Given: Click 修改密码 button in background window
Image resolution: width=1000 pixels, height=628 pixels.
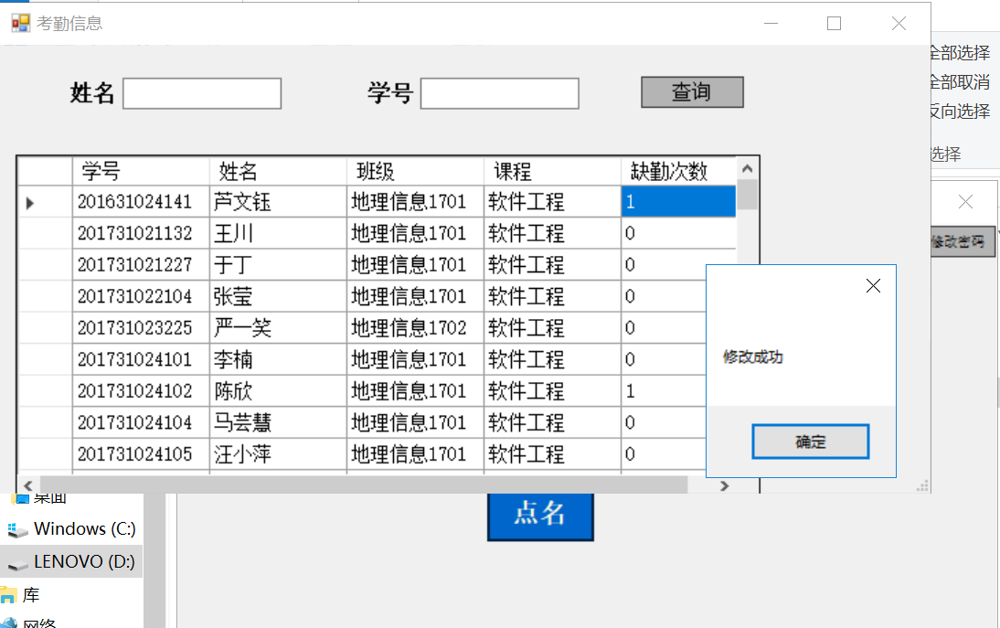Looking at the screenshot, I should point(963,241).
